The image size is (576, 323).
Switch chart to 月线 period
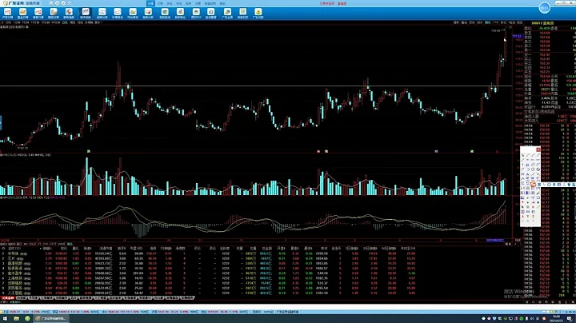pyautogui.click(x=80, y=22)
